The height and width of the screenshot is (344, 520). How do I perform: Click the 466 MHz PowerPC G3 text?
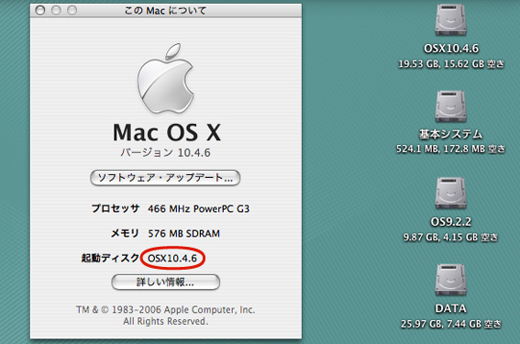199,208
